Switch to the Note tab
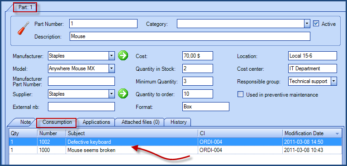Viewport: 347px width, 166px height. [x=25, y=122]
